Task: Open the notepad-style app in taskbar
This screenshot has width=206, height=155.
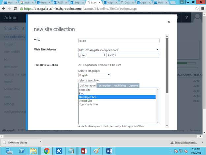Action: click(71, 151)
